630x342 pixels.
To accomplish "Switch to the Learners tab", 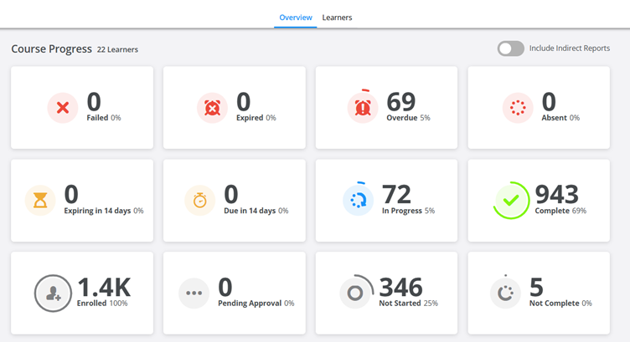I will [337, 18].
